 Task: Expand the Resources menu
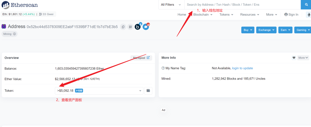pos(249,14)
